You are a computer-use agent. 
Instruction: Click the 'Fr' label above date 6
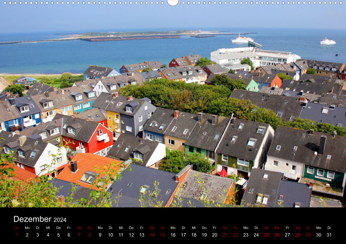click(69, 228)
